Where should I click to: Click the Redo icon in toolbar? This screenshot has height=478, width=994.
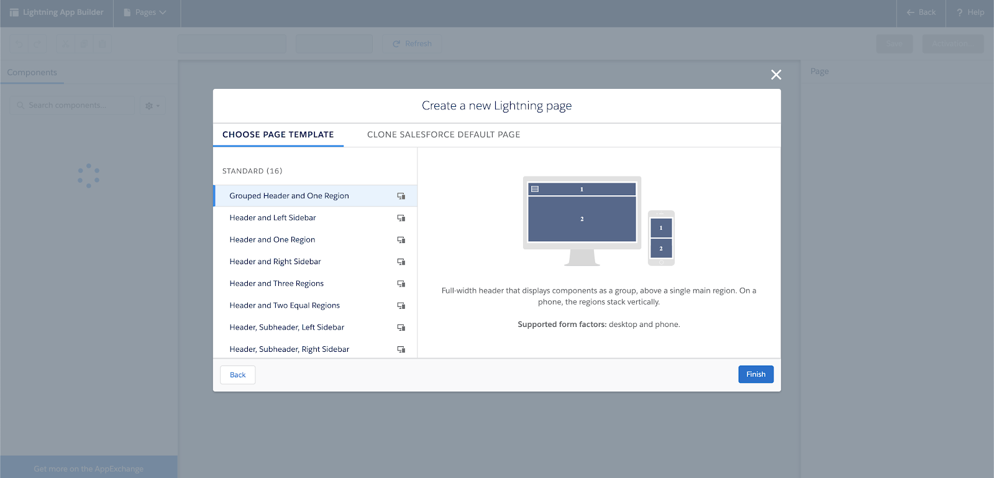38,44
